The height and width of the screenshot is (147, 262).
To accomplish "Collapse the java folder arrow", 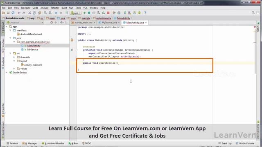I will pyautogui.click(x=10, y=38).
